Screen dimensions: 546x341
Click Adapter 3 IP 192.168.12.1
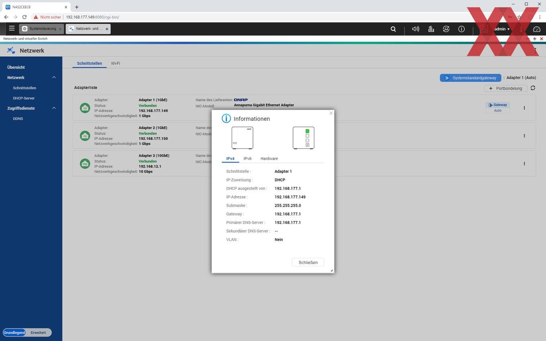150,166
